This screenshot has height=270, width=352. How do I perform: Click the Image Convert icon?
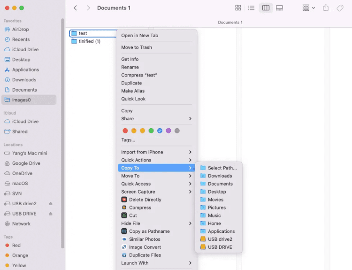(124, 247)
